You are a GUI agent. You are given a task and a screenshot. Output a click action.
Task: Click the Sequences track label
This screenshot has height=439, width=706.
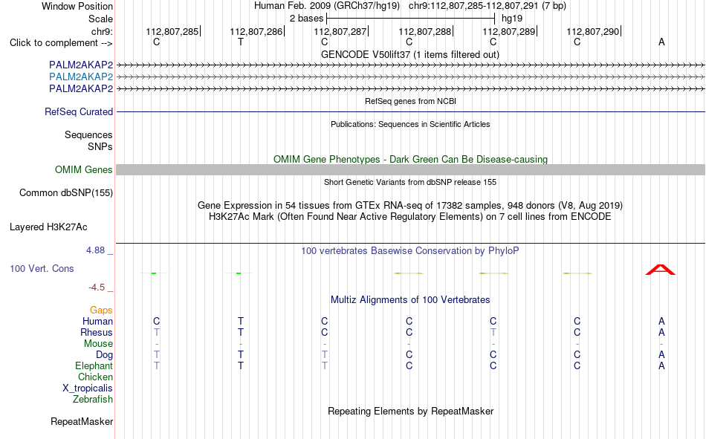[x=88, y=134]
